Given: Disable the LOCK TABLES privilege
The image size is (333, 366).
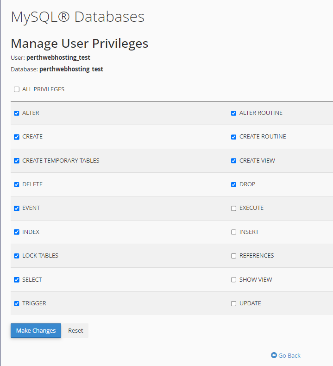Looking at the screenshot, I should tap(17, 256).
